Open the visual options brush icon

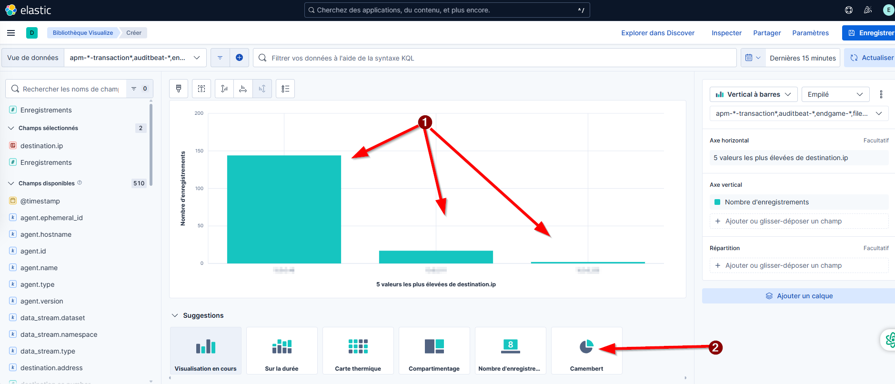(179, 89)
